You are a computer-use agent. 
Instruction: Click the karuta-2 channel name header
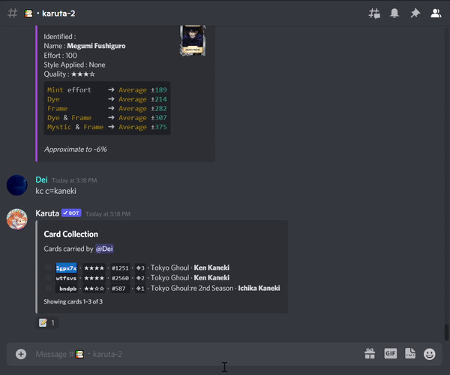click(58, 14)
